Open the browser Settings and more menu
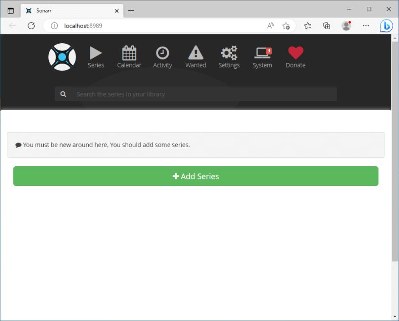This screenshot has width=399, height=321. 365,26
